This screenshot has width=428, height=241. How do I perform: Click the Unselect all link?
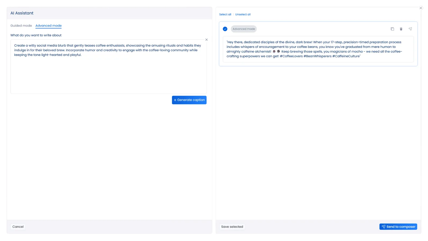click(x=243, y=14)
